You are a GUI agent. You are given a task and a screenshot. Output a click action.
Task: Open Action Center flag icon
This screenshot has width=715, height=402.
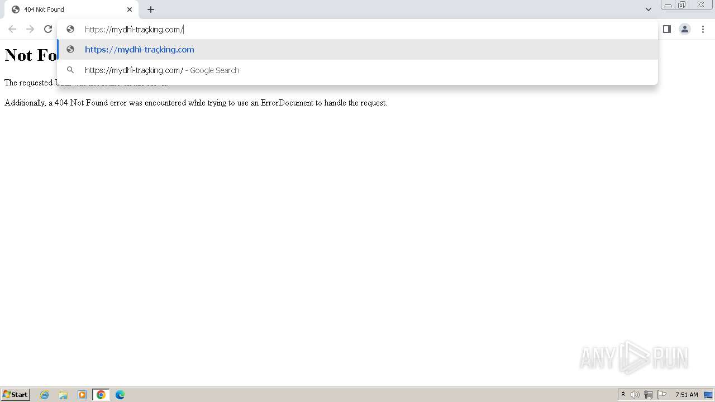point(662,395)
